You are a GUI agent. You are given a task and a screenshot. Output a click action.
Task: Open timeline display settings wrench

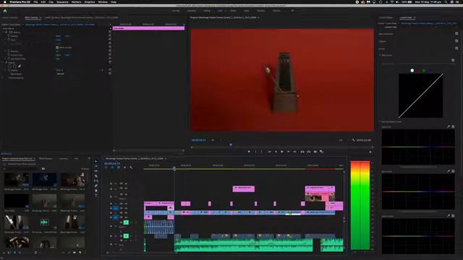tap(131, 168)
